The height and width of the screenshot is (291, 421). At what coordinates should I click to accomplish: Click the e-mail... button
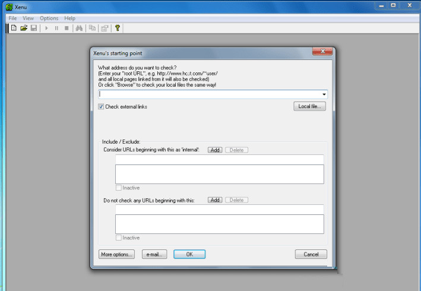pyautogui.click(x=154, y=254)
